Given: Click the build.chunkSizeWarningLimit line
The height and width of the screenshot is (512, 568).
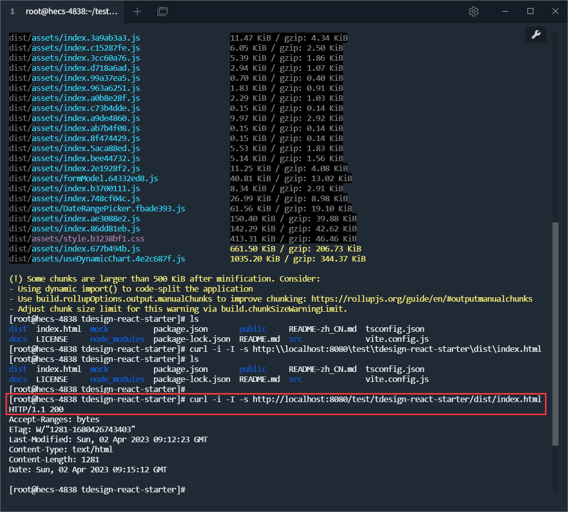Looking at the screenshot, I should pyautogui.click(x=178, y=309).
